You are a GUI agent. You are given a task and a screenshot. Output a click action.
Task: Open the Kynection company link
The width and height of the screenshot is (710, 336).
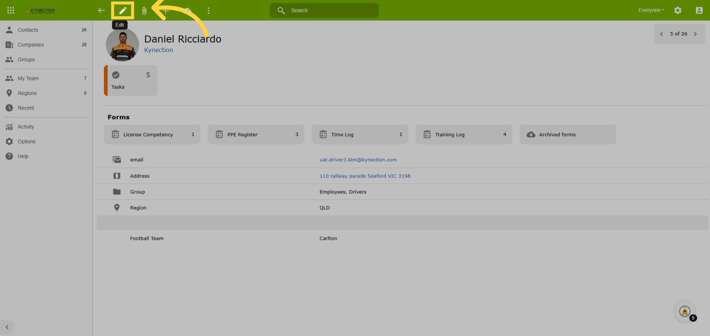tap(159, 50)
